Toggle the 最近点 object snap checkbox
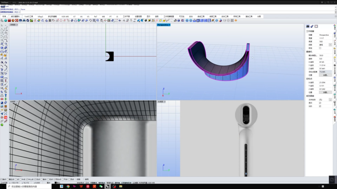 [8, 179]
